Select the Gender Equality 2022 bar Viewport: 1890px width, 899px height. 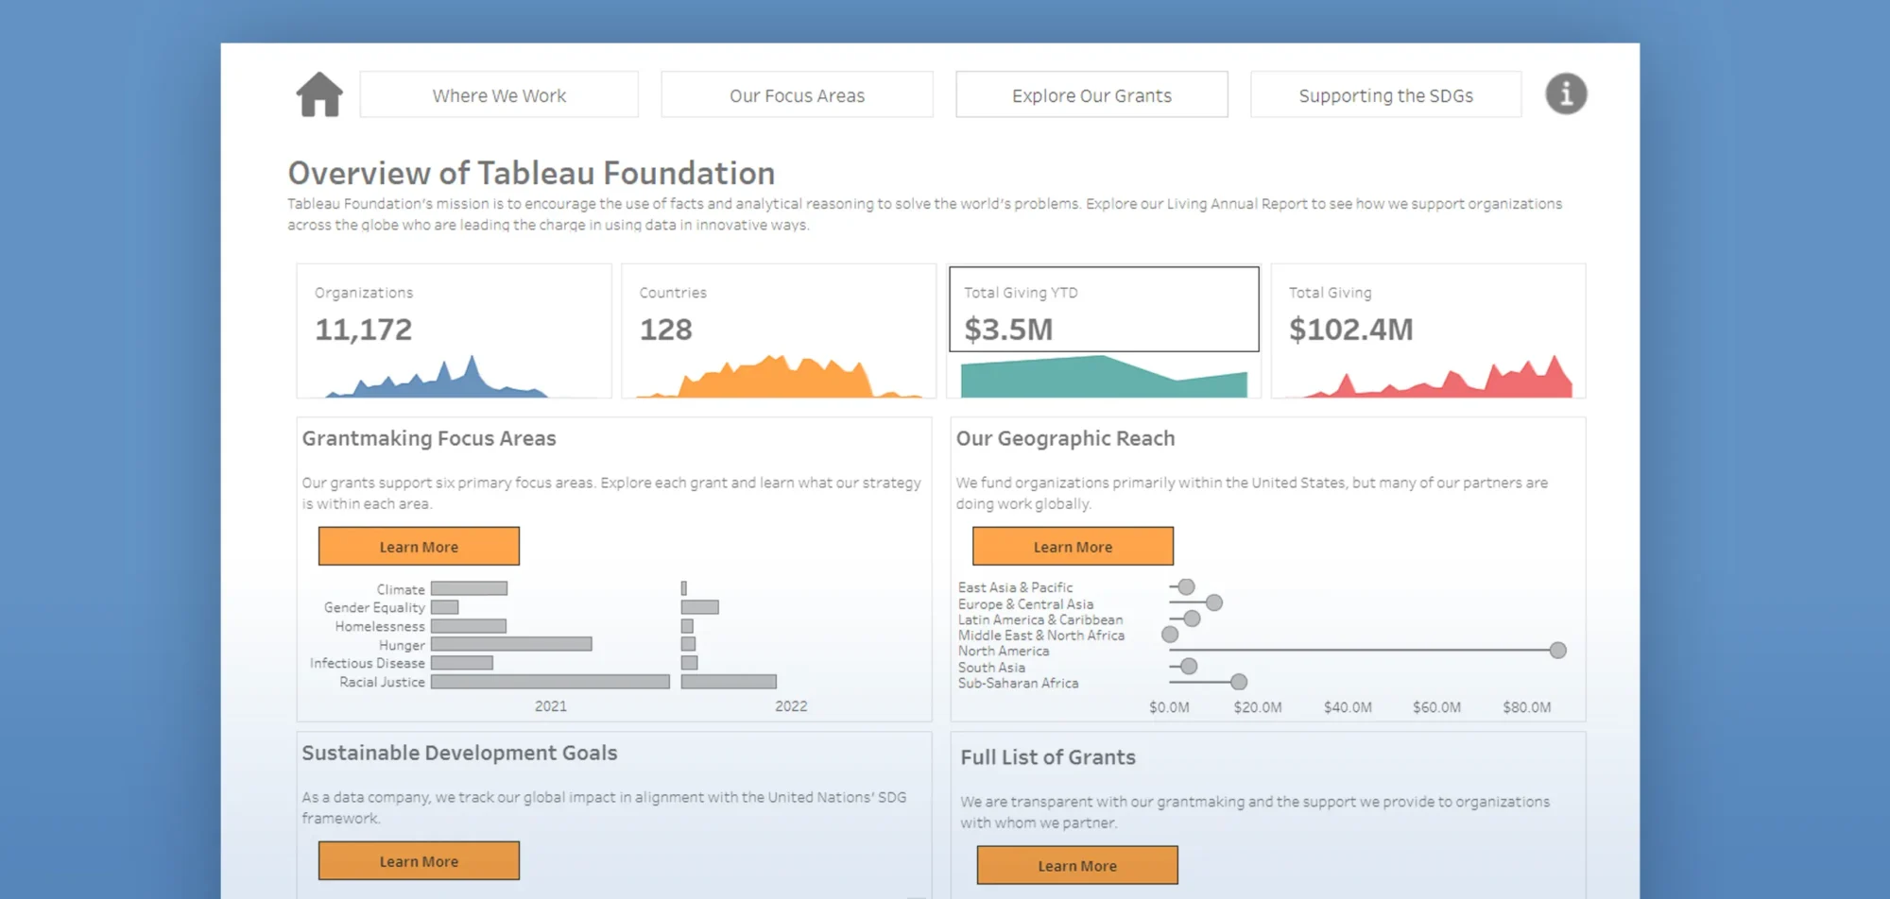click(700, 607)
